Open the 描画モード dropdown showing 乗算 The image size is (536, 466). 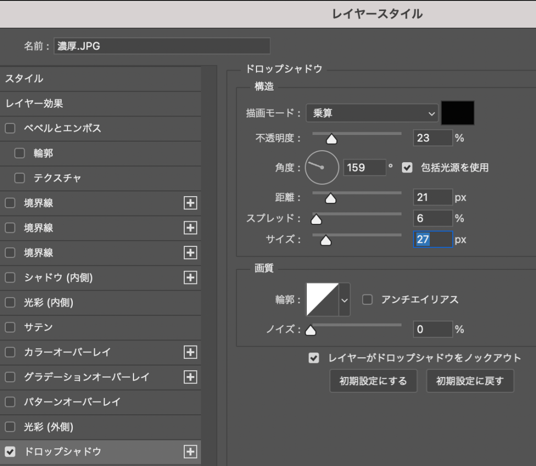click(x=372, y=113)
